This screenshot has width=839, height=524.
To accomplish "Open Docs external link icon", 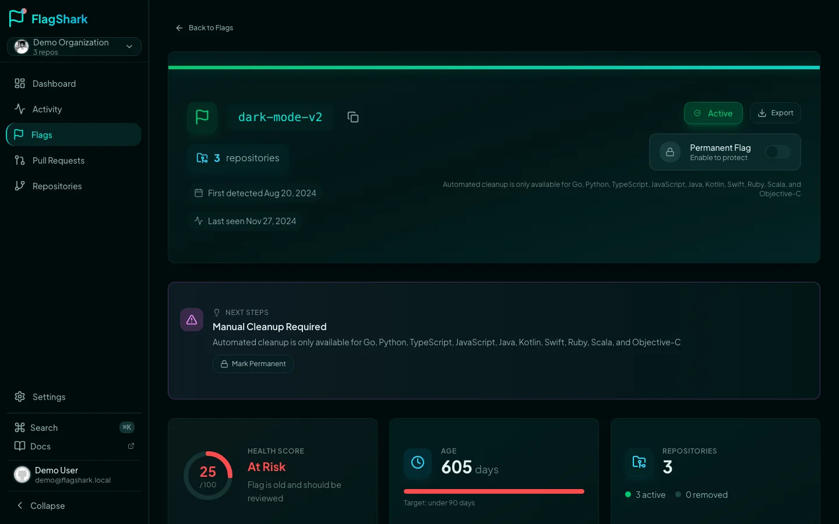I will point(131,446).
